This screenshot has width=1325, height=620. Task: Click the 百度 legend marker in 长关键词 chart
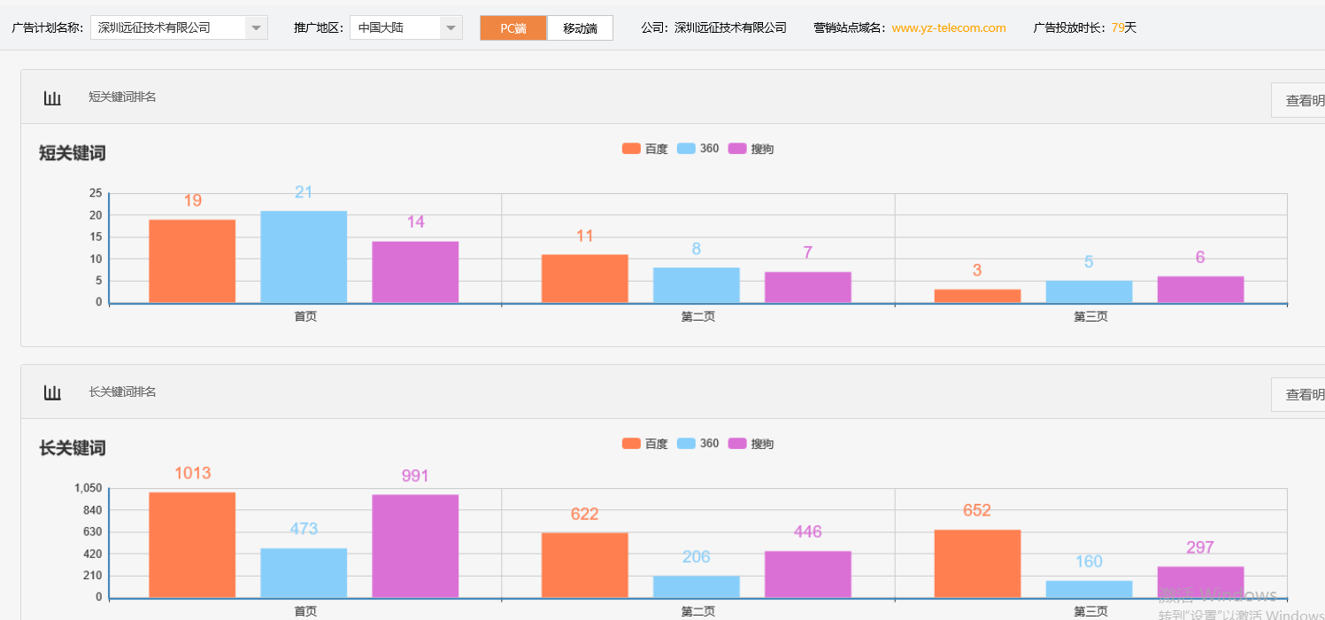tap(631, 444)
